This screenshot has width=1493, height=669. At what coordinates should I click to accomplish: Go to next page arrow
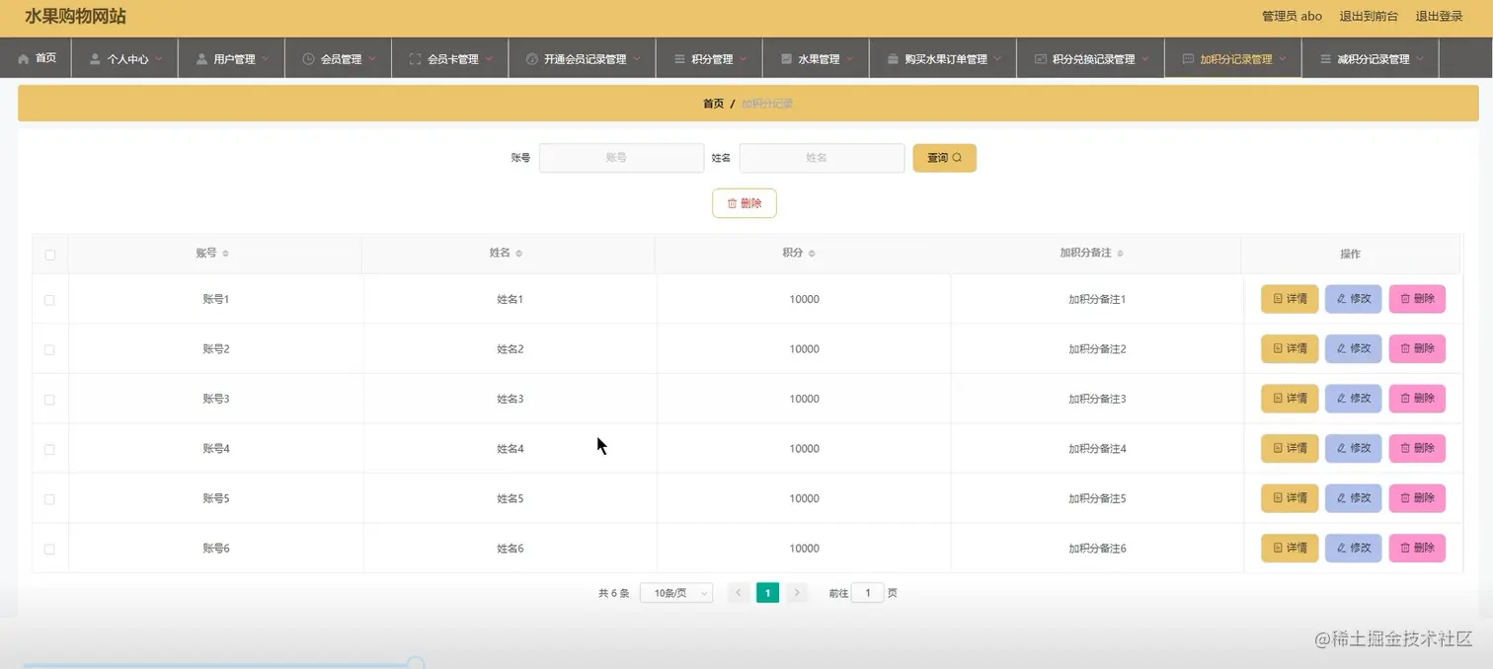797,593
